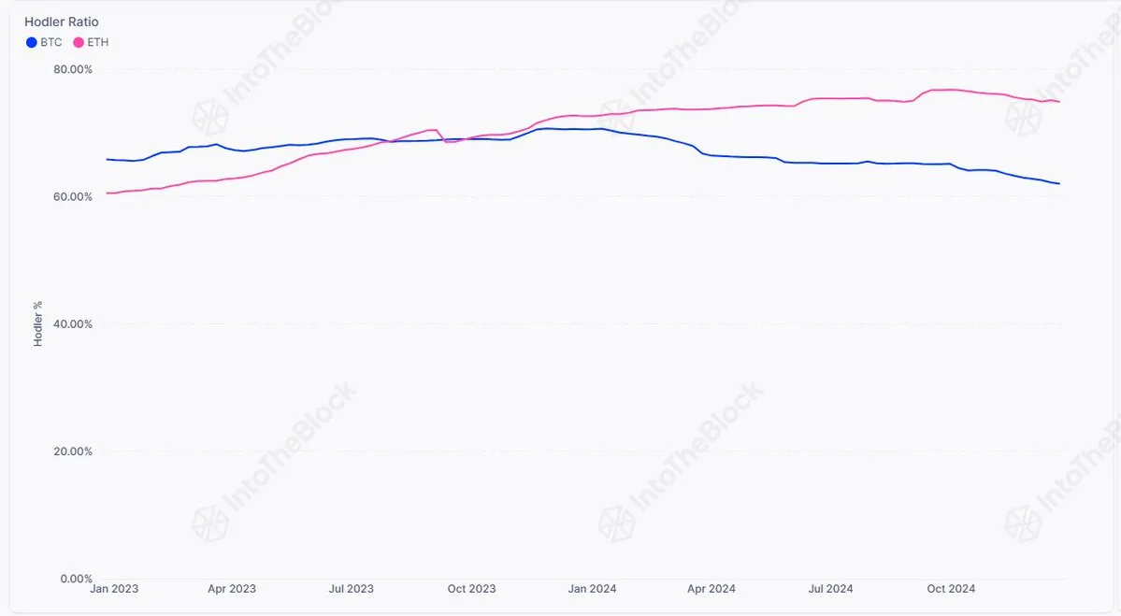Viewport: 1121px width, 616px height.
Task: Select the Apr 2024 x-axis label
Action: [711, 589]
